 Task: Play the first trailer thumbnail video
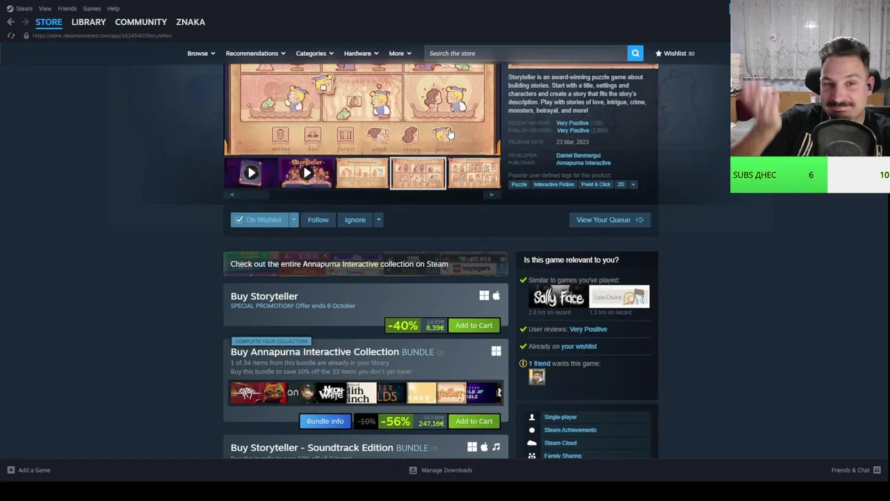click(x=251, y=173)
